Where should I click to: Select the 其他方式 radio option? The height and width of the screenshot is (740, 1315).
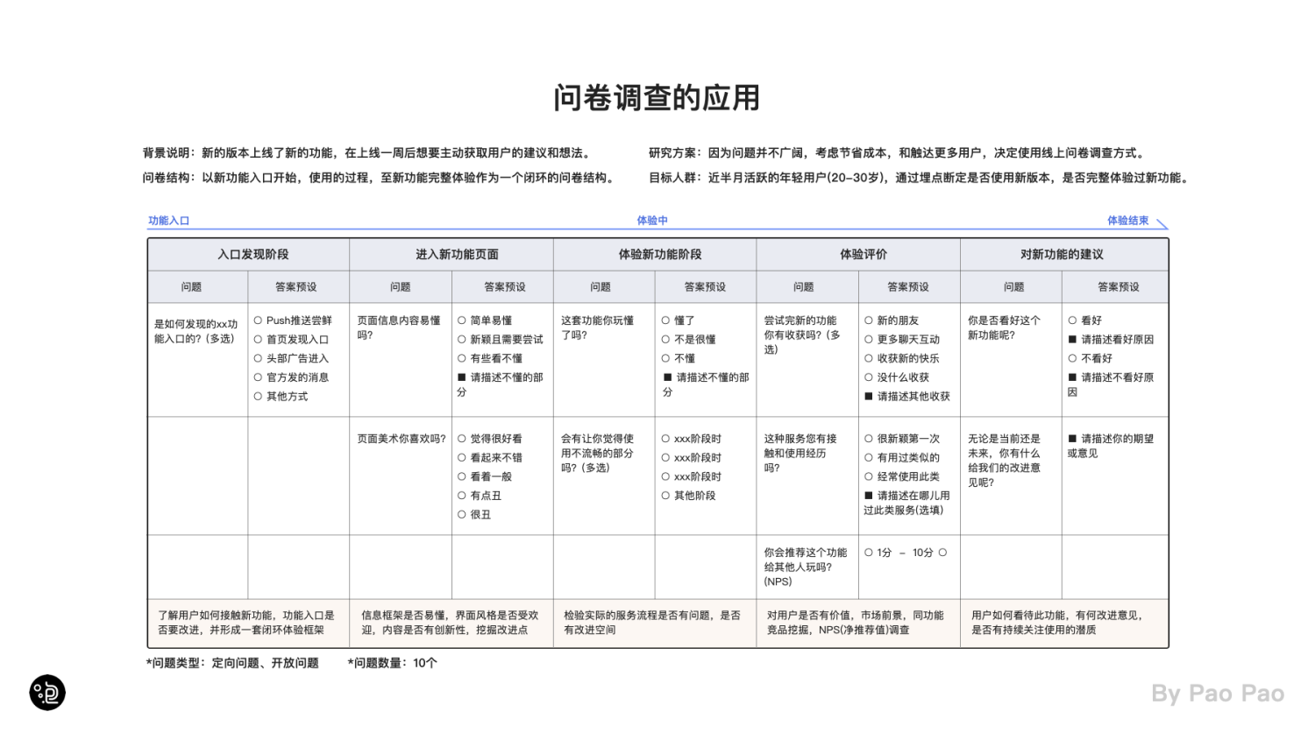click(x=258, y=397)
